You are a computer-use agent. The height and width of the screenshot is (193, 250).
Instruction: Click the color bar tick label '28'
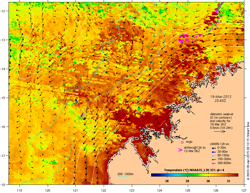coord(167,181)
